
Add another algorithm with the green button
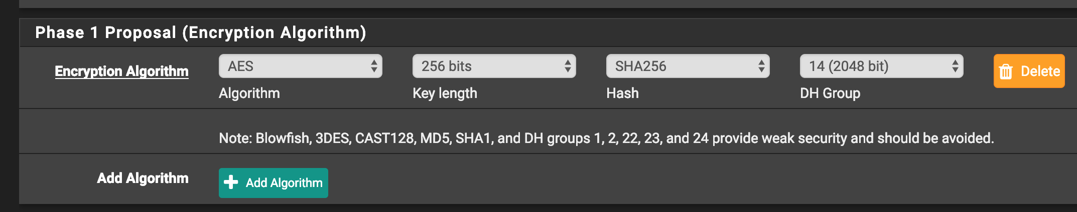point(274,183)
